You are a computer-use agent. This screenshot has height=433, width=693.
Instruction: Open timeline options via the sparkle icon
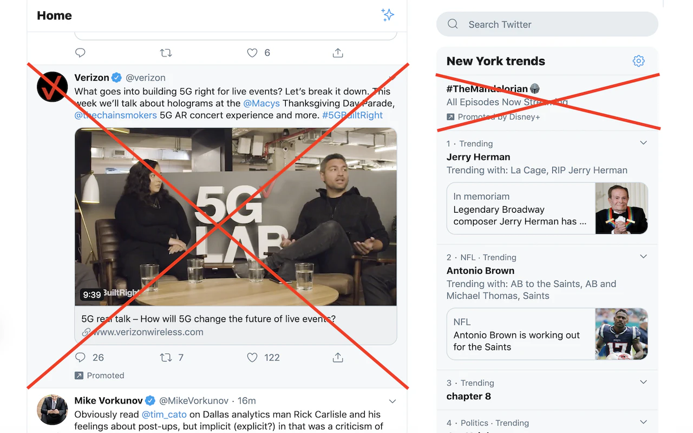point(388,15)
